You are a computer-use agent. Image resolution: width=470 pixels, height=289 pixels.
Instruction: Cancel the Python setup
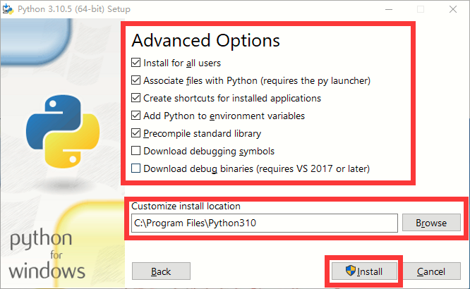coord(431,271)
